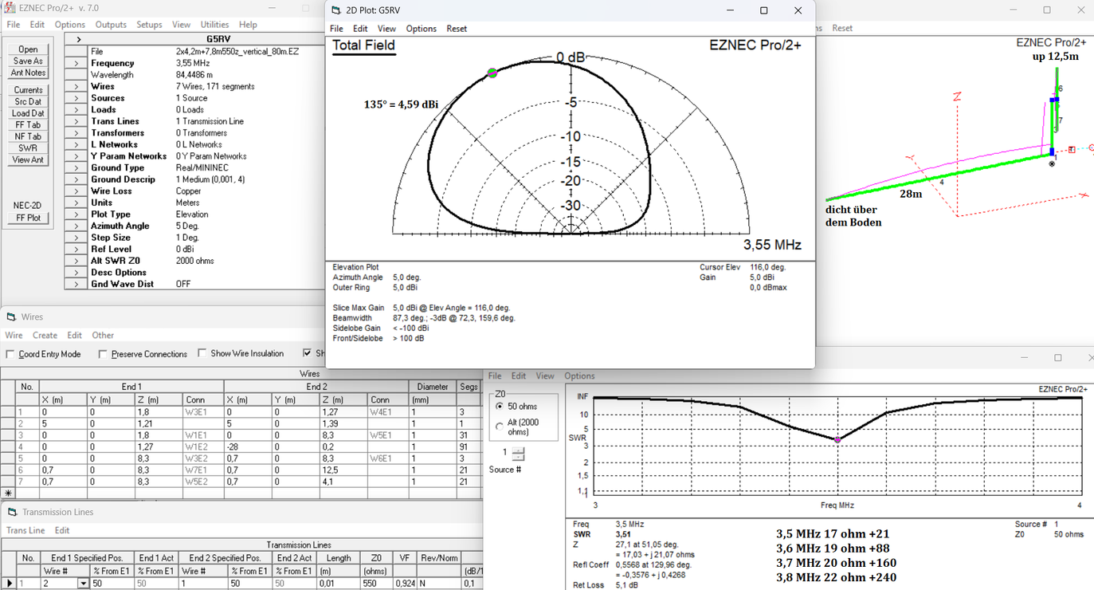Screen dimensions: 1094x590
Task: Open the Sources row arrow button
Action: [x=76, y=98]
